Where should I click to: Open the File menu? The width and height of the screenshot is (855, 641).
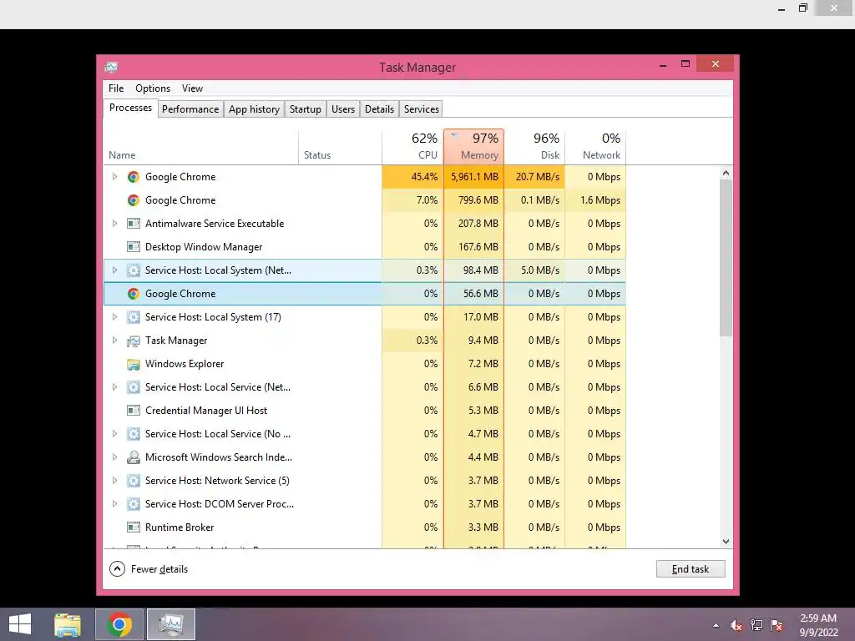pos(116,88)
